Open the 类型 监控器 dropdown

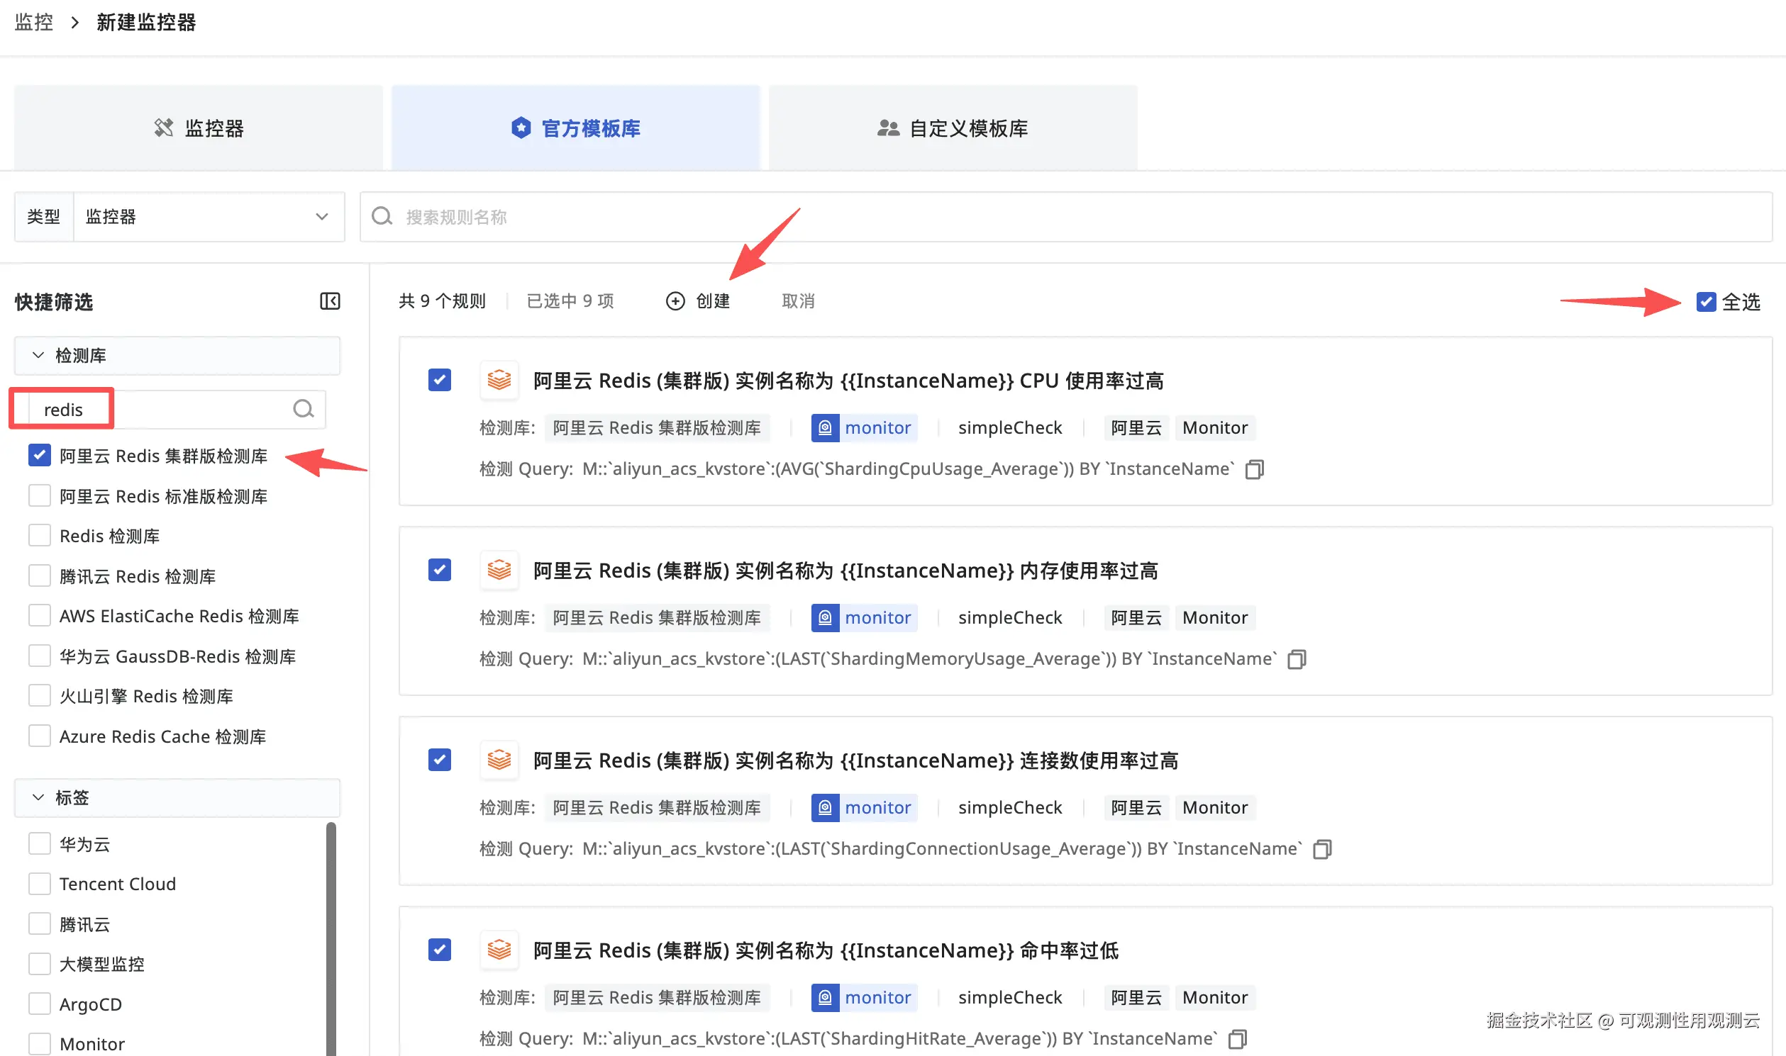(x=208, y=216)
